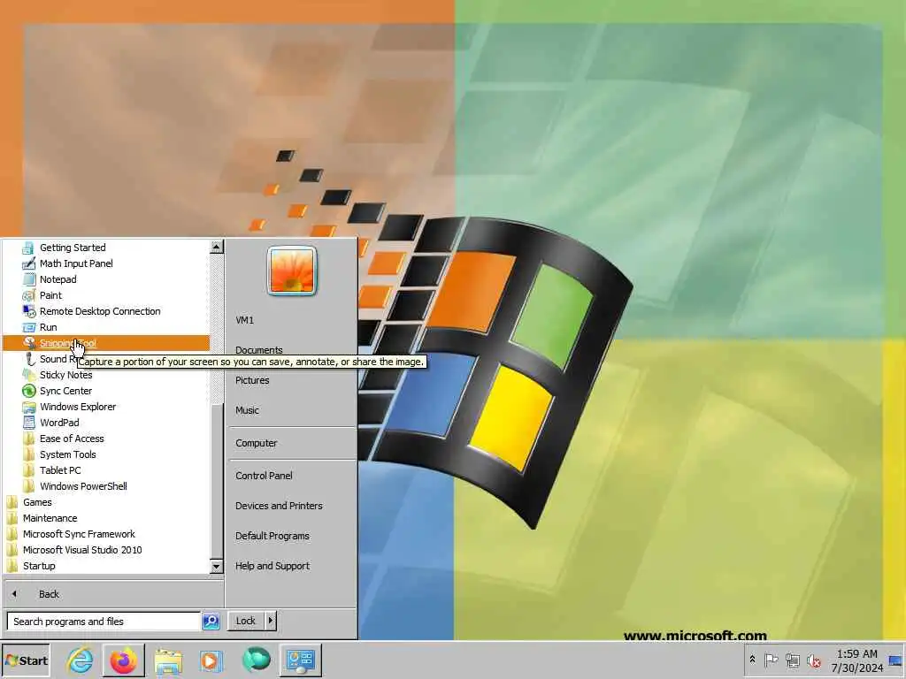Click the Snipping Tool scissors icon
This screenshot has height=679, width=906.
coord(28,343)
